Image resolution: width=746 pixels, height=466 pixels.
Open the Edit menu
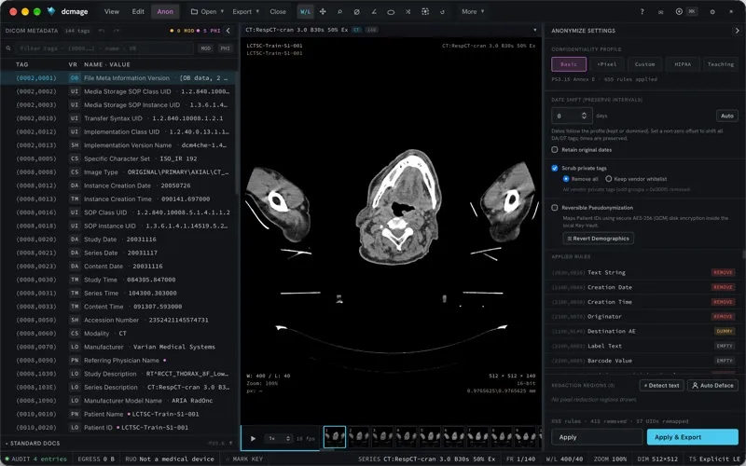pos(138,12)
